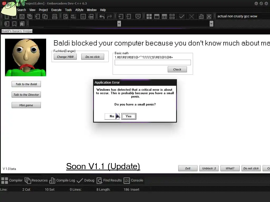270x202 pixels.
Task: Open the Window menu
Action: click(91, 10)
